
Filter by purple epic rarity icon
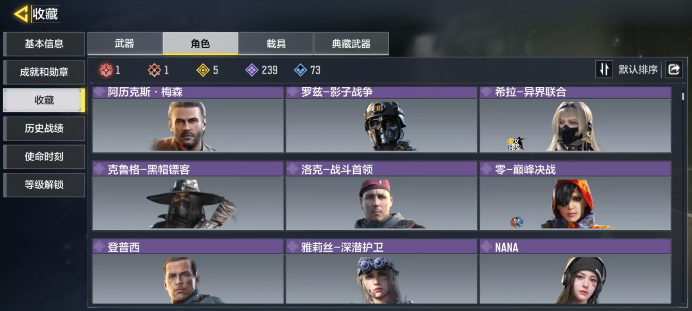tap(251, 70)
